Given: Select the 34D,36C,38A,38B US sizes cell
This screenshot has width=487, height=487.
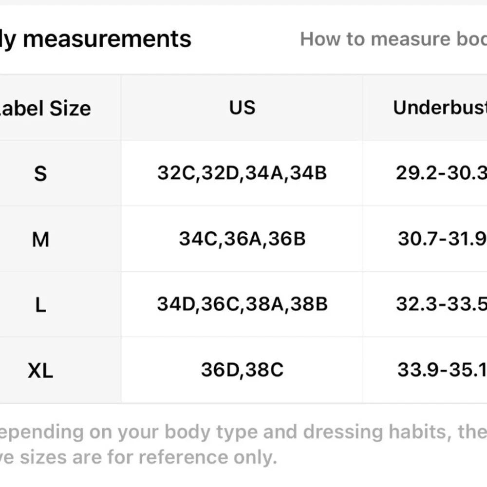Looking at the screenshot, I should coord(242,304).
